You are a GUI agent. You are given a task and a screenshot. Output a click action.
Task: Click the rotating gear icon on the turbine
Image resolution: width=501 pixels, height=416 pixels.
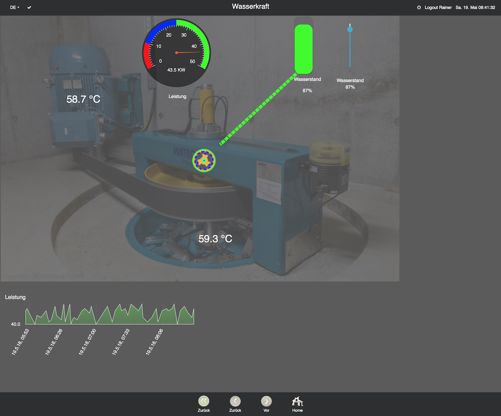tap(204, 160)
